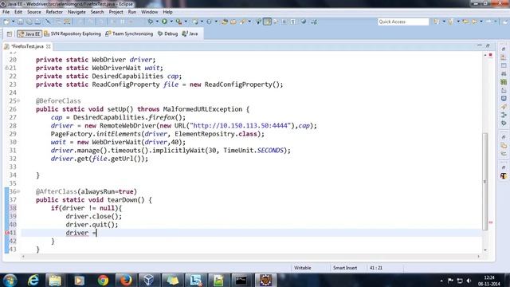Click on driver.quit(); at line 40
Viewport: 510px width, 287px height.
tap(92, 225)
